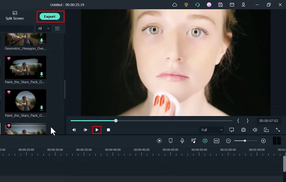Stop the preview playback
This screenshot has height=182, width=286.
click(x=108, y=130)
